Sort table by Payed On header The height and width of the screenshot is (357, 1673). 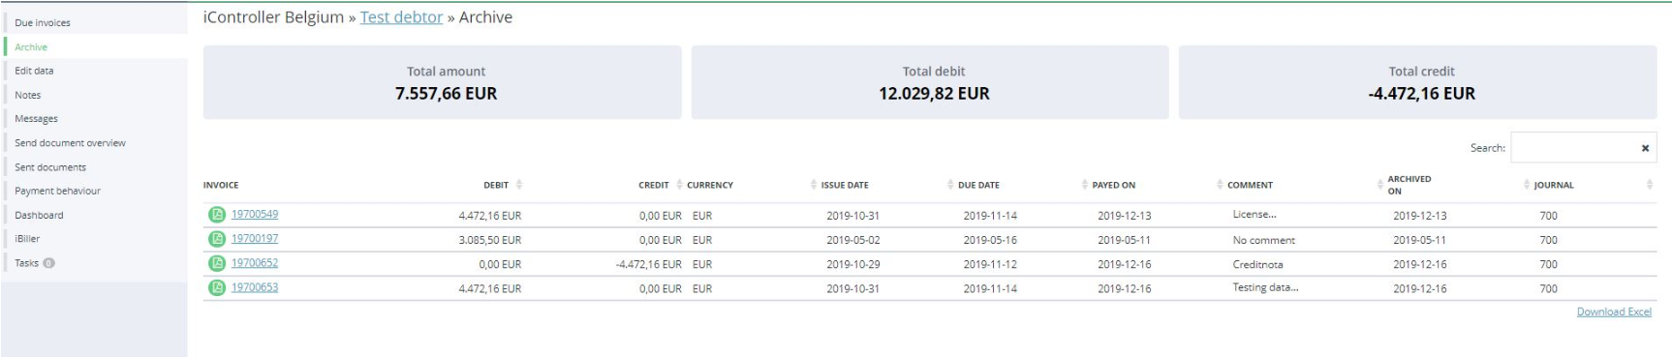1113,185
